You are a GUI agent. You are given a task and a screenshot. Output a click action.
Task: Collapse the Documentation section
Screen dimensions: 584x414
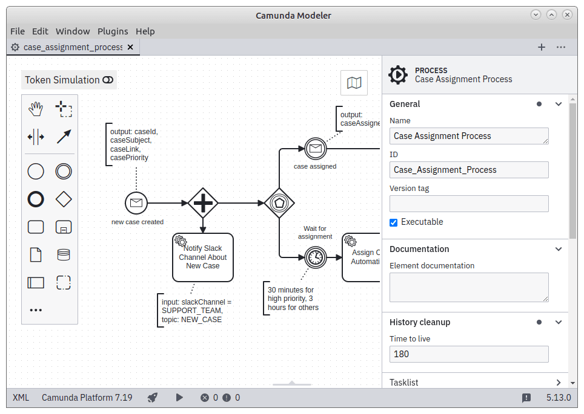559,249
